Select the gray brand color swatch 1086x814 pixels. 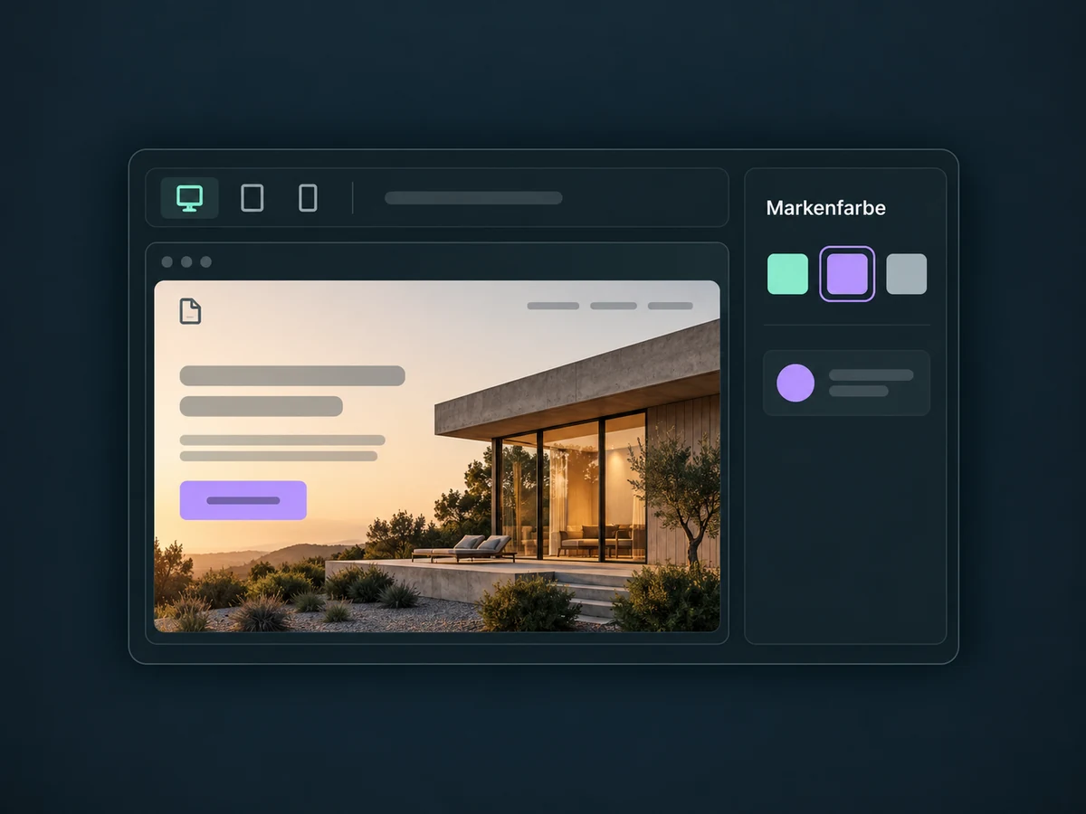[x=906, y=274]
